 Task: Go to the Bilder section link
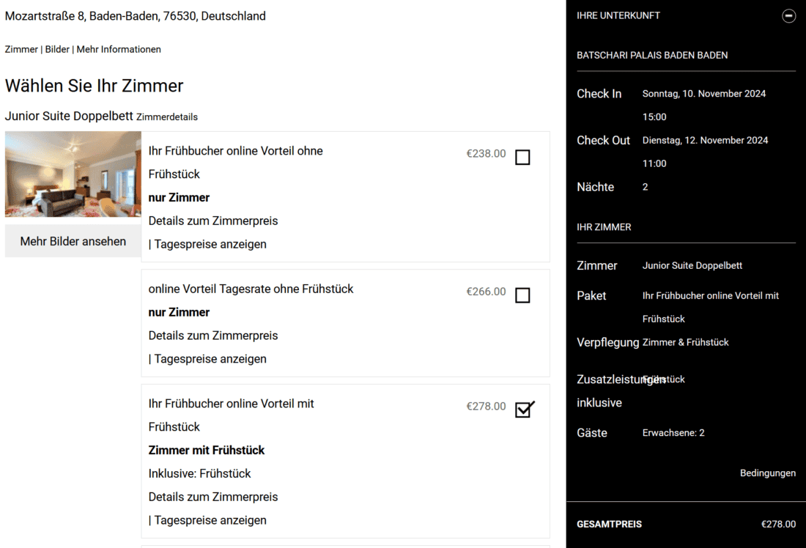57,49
